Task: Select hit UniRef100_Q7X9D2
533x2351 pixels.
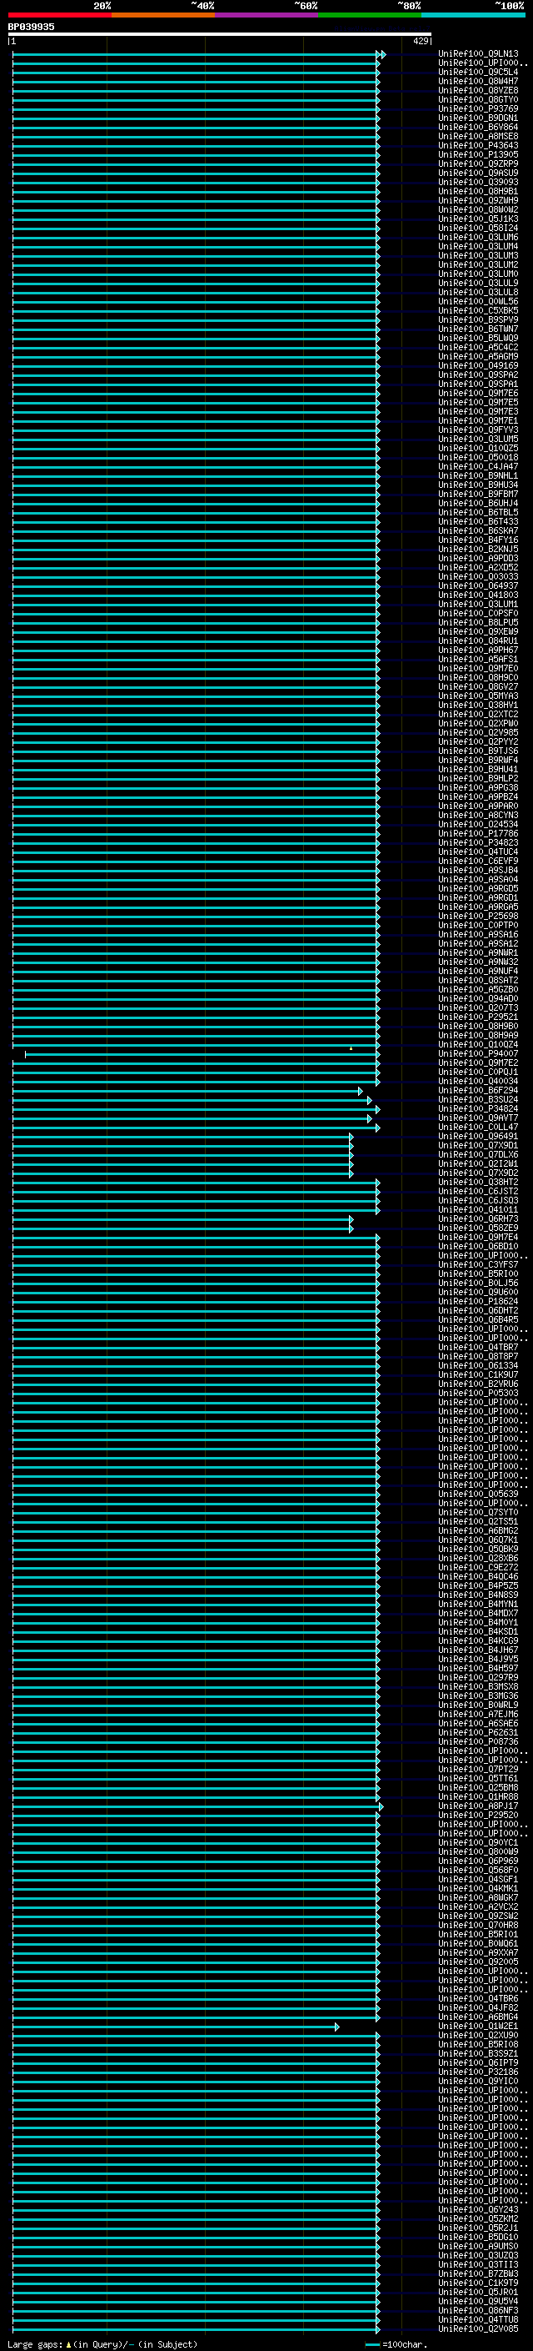Action: [x=478, y=1173]
